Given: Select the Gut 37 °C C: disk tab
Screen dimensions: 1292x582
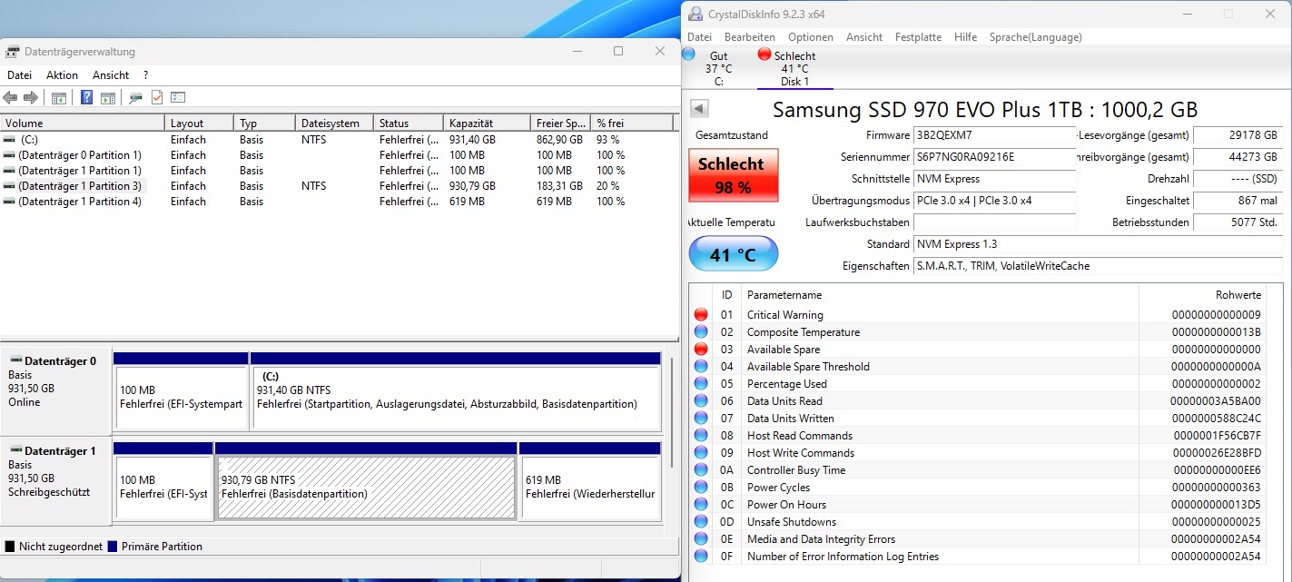Looking at the screenshot, I should [718, 69].
